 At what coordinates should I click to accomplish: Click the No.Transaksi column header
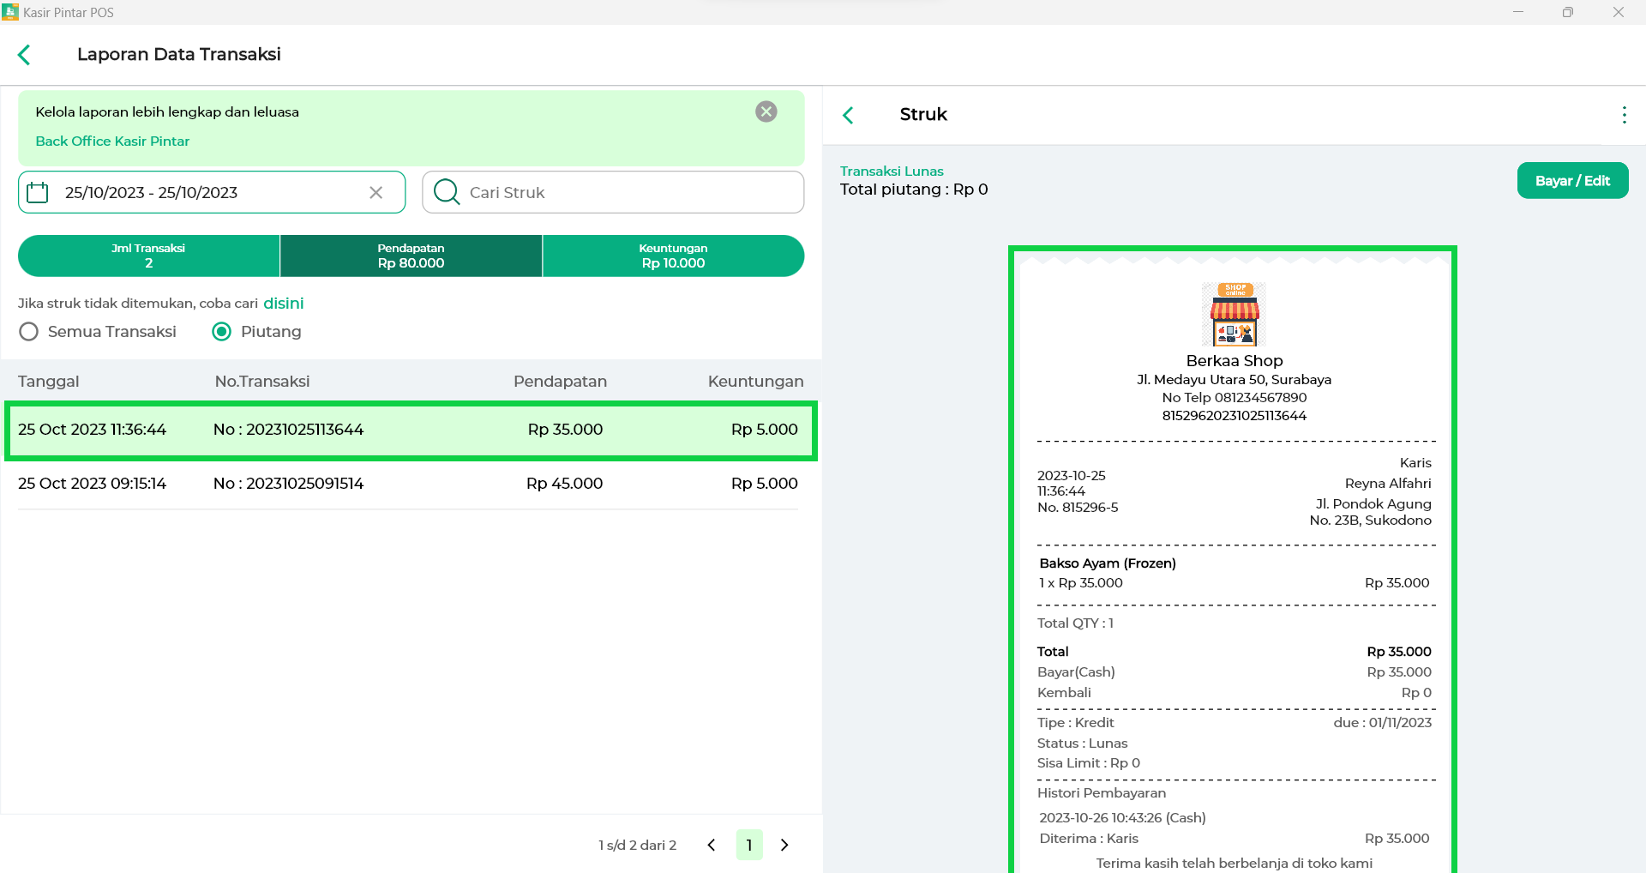point(262,382)
